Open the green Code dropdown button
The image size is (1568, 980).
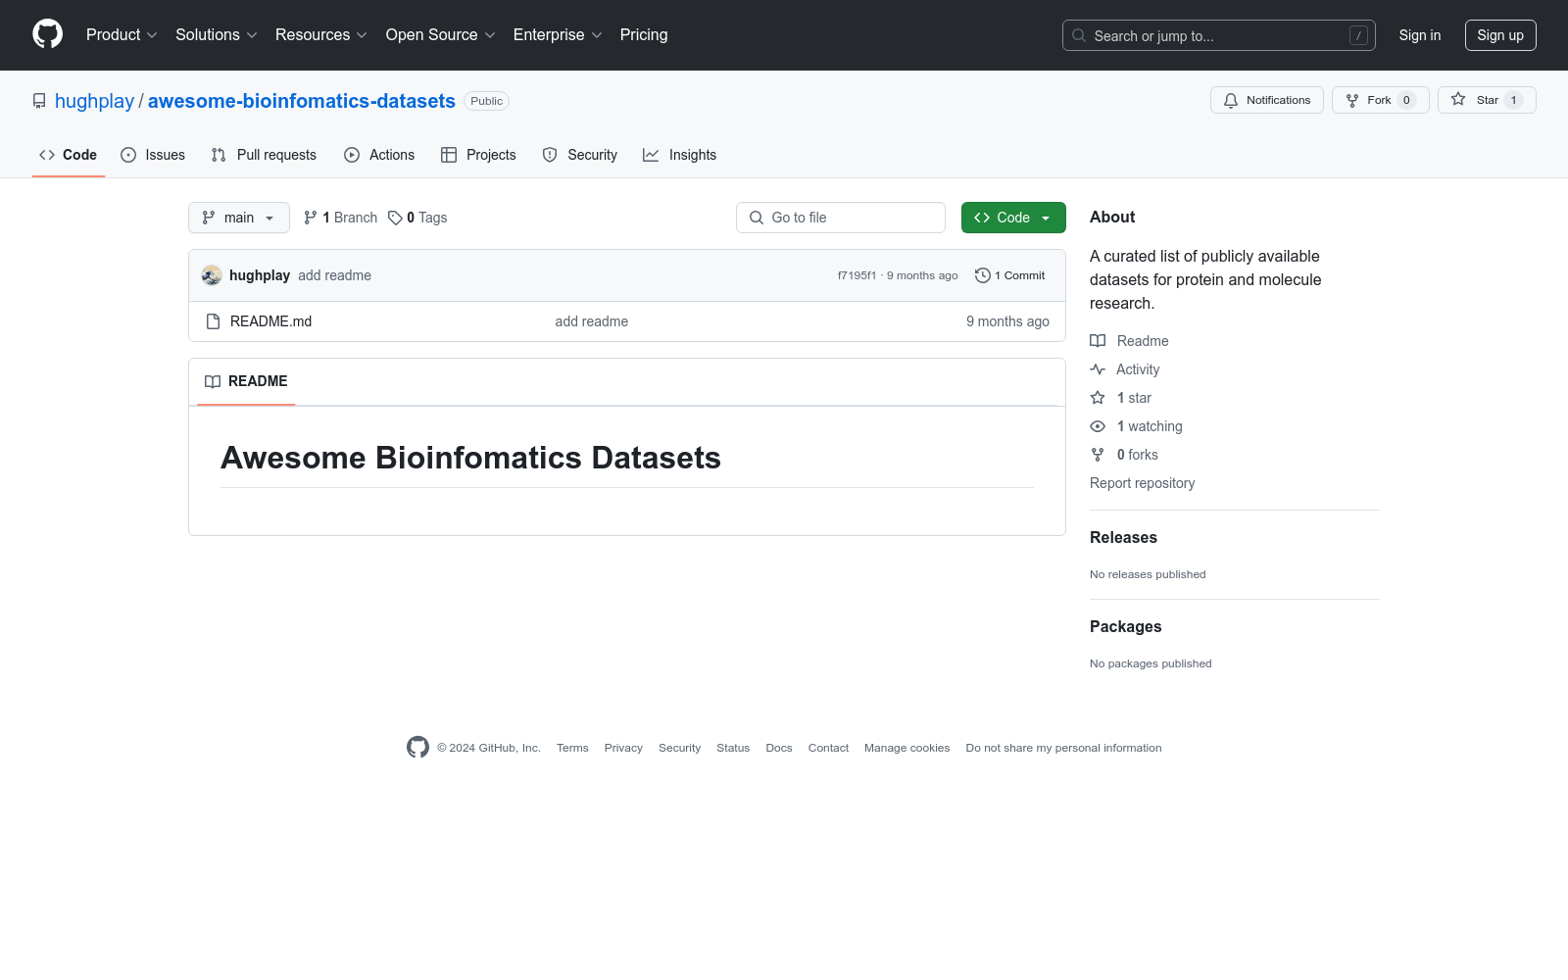(x=1013, y=218)
